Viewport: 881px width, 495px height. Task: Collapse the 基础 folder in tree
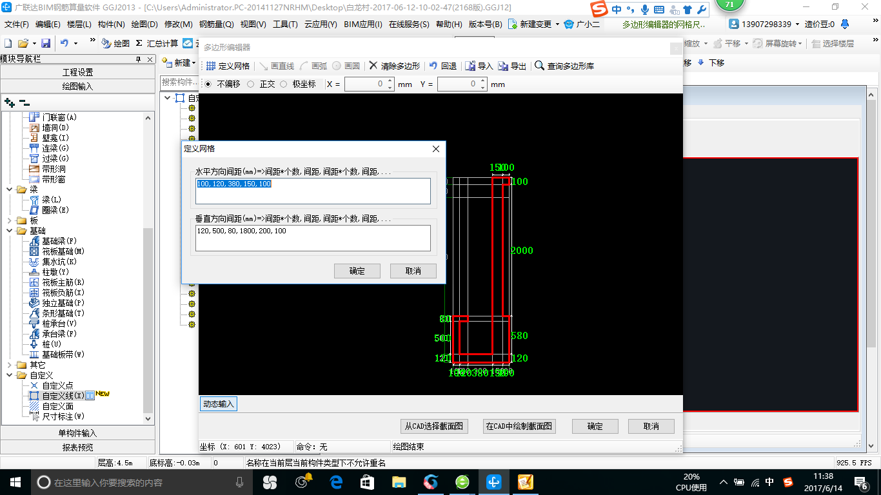tap(9, 231)
